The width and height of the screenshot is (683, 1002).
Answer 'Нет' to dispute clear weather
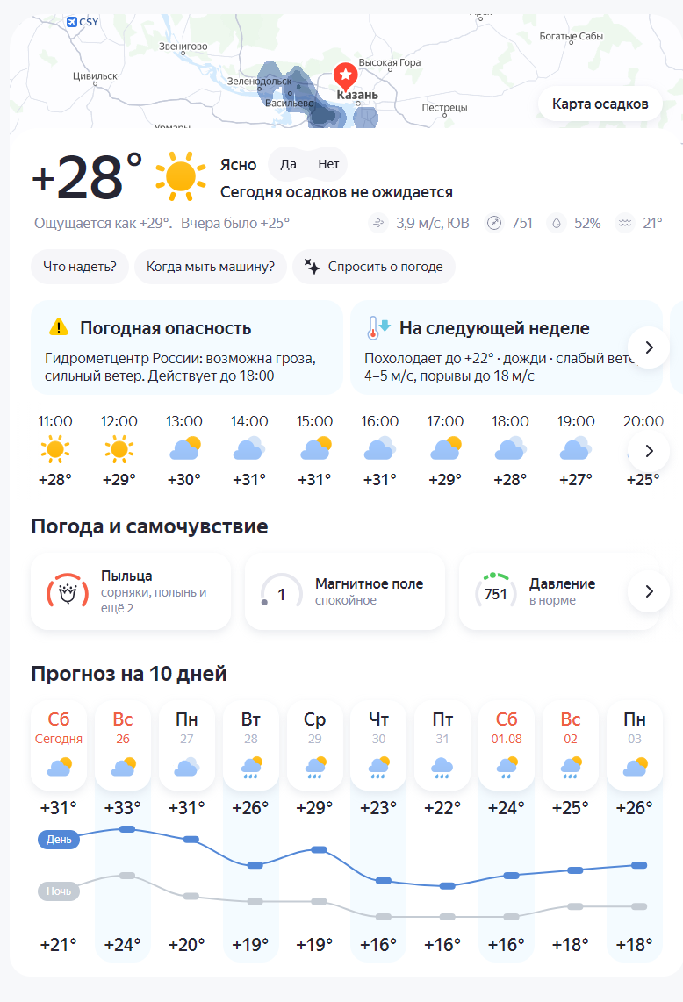click(328, 164)
